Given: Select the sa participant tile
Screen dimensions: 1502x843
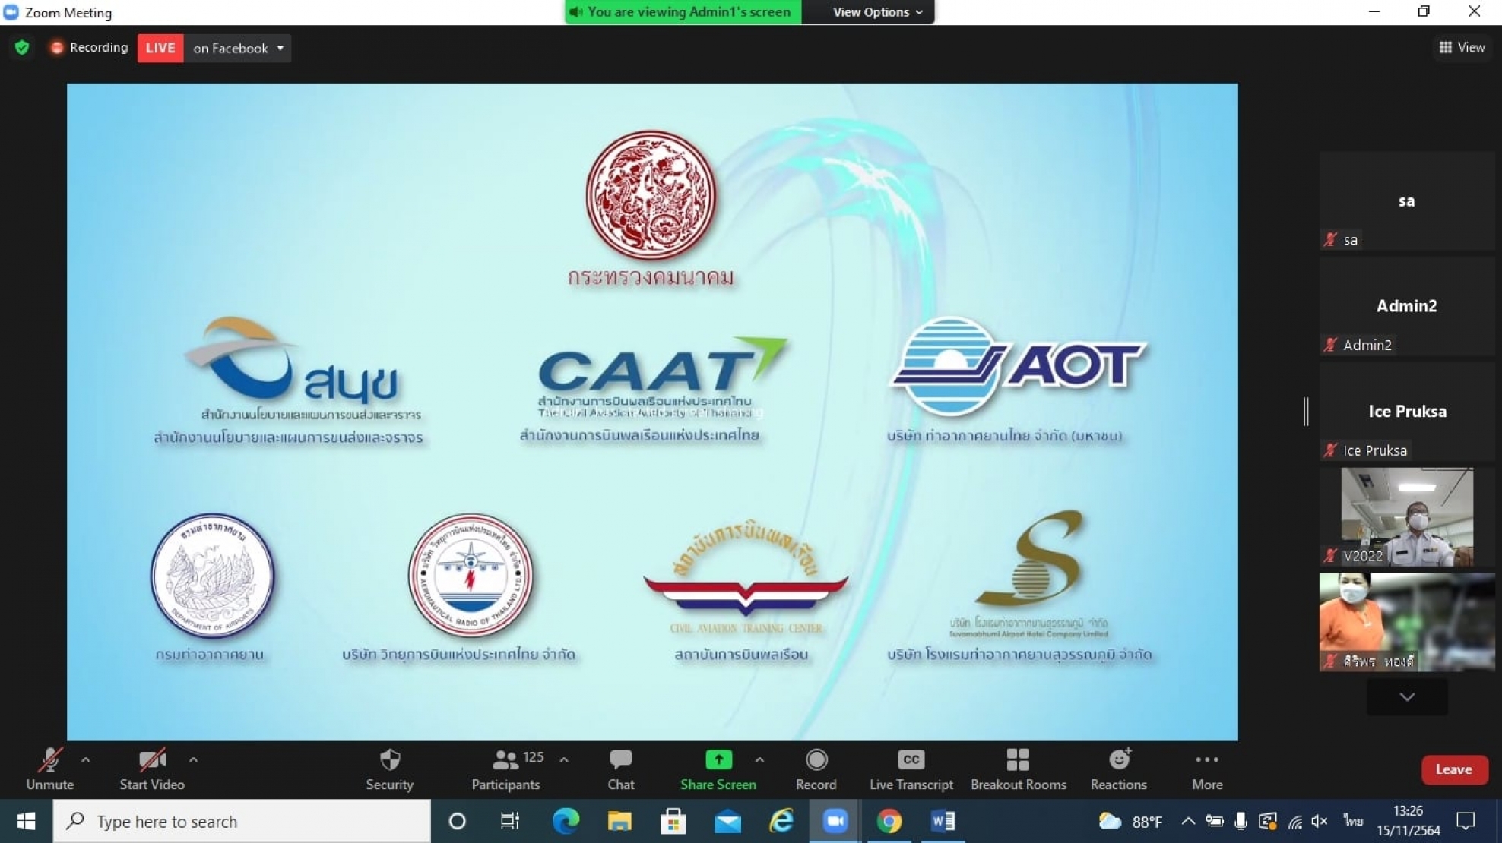Looking at the screenshot, I should coord(1407,201).
